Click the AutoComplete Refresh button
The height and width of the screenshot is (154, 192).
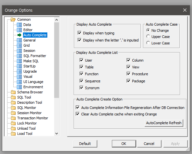164,123
